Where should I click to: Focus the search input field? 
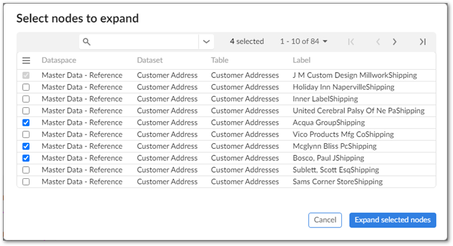pos(144,41)
